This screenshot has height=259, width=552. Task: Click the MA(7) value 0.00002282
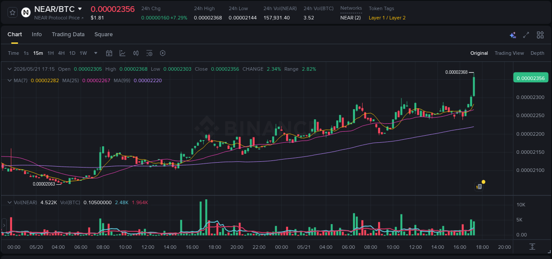point(45,80)
